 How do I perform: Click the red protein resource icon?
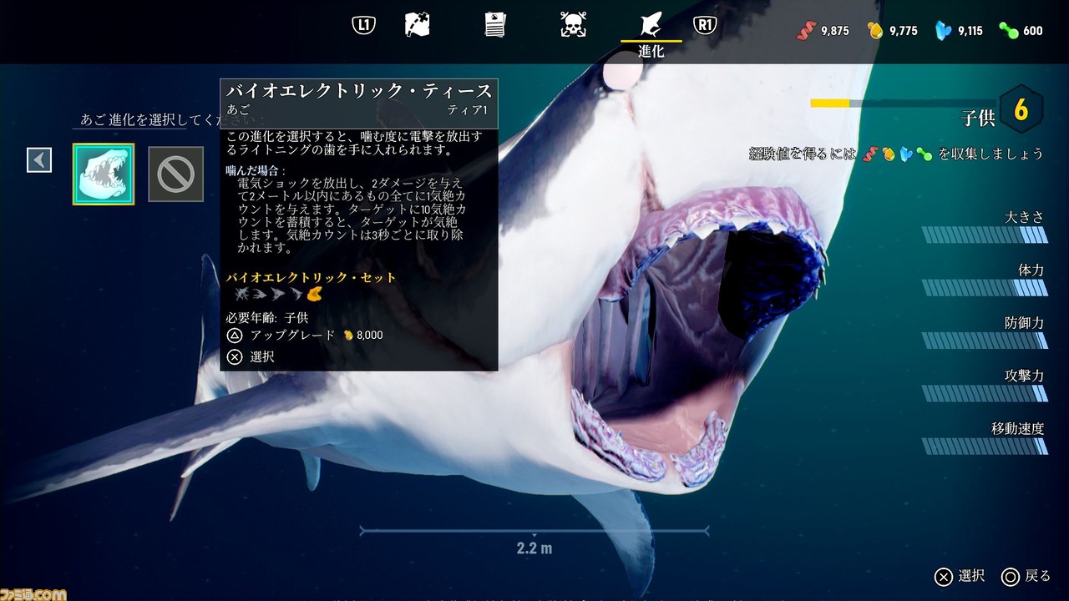point(803,31)
